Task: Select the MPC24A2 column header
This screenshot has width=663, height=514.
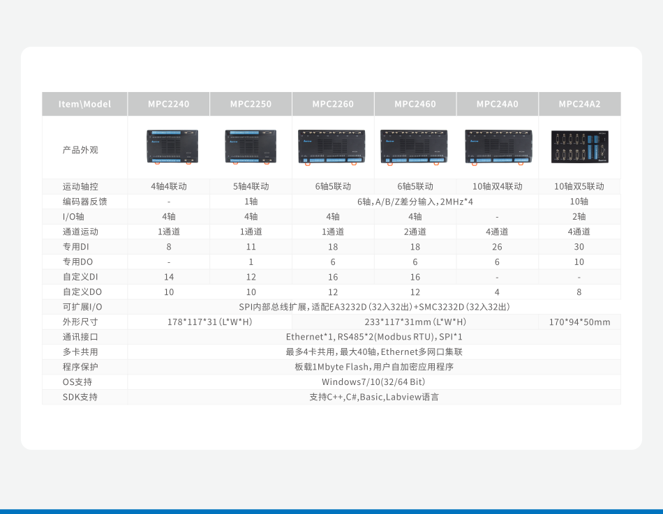Action: pyautogui.click(x=580, y=104)
